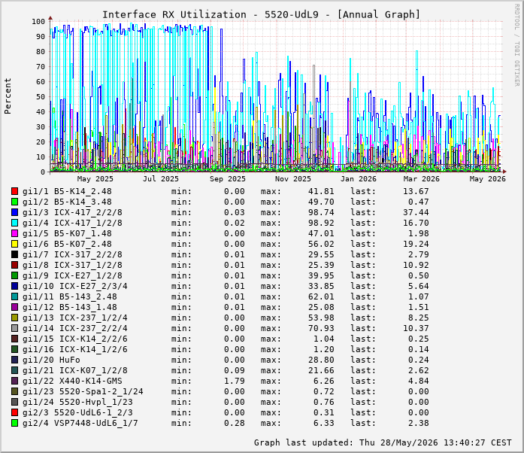Click the cyan swatch for gi1/4 ICX-417_1/2/8
The height and width of the screenshot is (453, 524).
pos(14,223)
